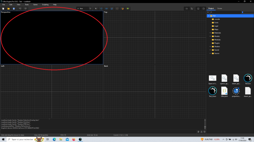254x142 pixels.
Task: Click the Ultra.json file icon
Action: click(x=224, y=91)
